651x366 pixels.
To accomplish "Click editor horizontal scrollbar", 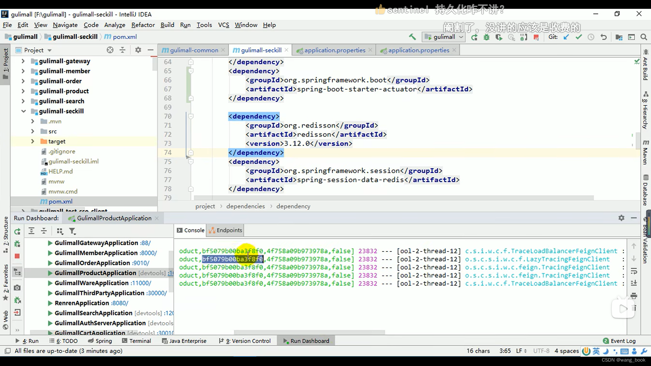I will pos(393,198).
